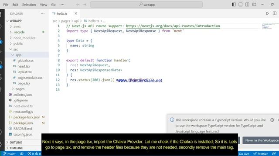Screen dimensions: 279x156
Task: Go back with the navigation arrow
Action: coord(78,5)
